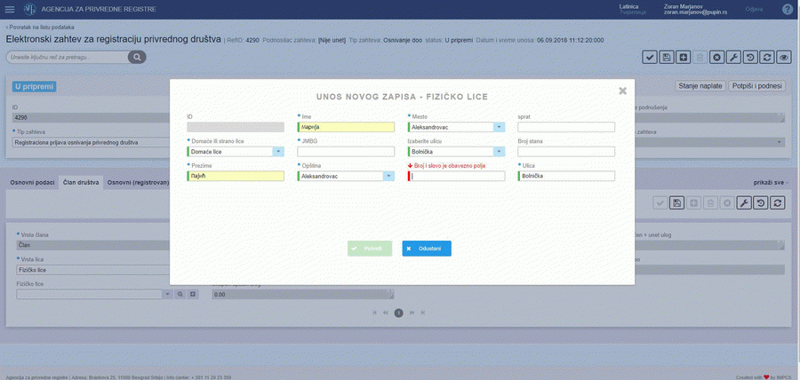The width and height of the screenshot is (800, 380).
Task: Click the Odustani button
Action: [x=427, y=249]
